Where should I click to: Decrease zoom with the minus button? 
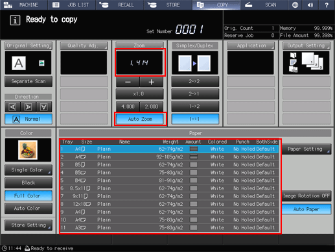pyautogui.click(x=128, y=82)
